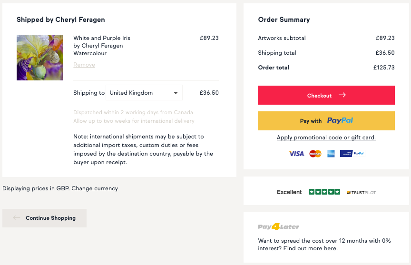
Task: Click the Visa card icon
Action: pos(296,154)
